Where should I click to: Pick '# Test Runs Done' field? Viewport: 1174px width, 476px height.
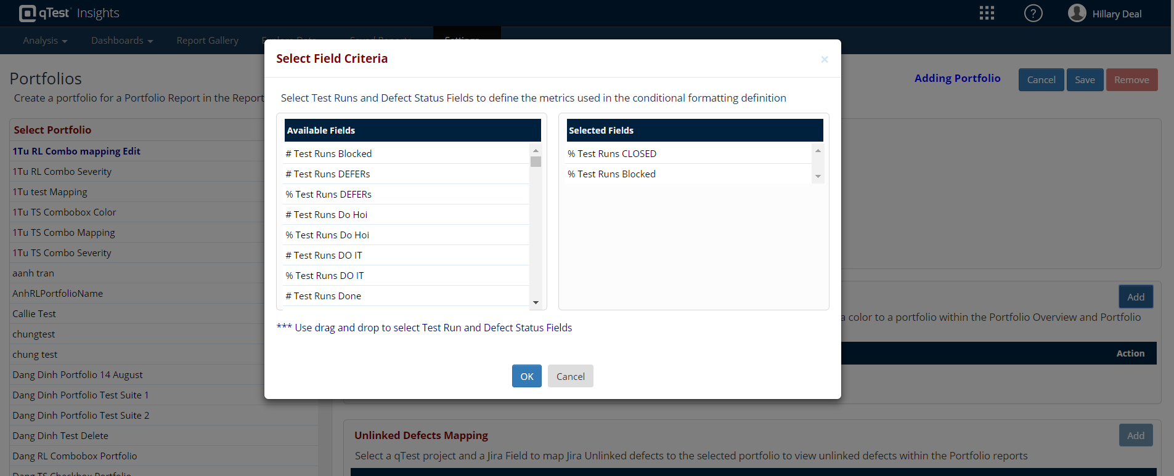click(324, 296)
